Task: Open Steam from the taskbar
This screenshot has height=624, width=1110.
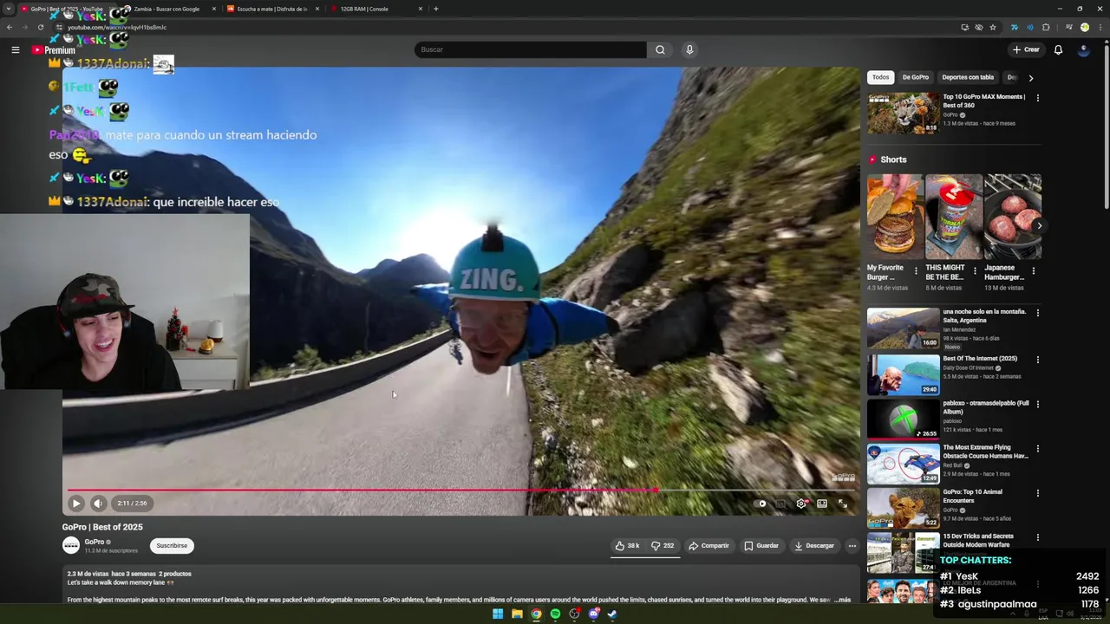Action: (612, 614)
